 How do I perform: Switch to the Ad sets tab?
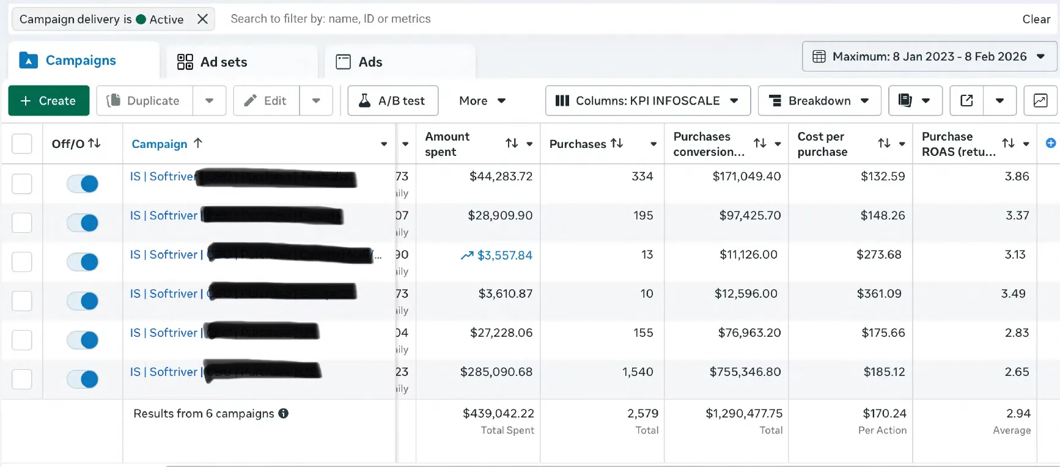[x=212, y=62]
